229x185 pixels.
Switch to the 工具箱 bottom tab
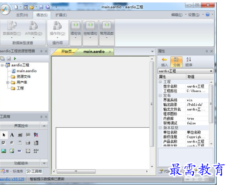click(34, 171)
